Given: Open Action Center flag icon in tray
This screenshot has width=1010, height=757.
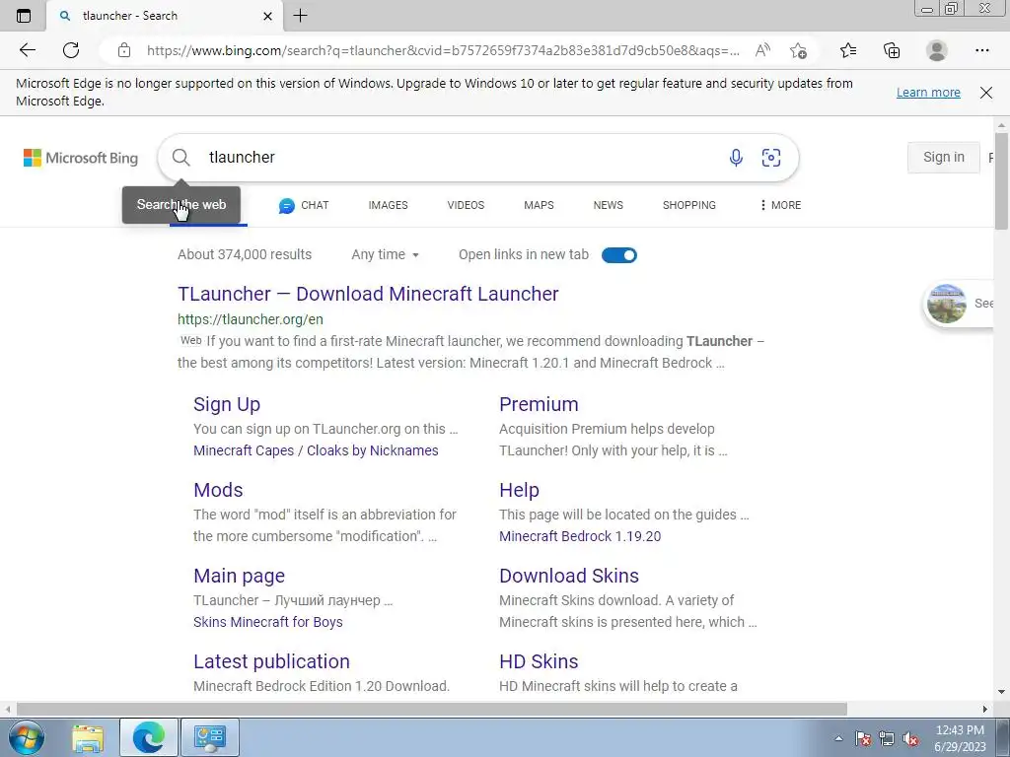Looking at the screenshot, I should (x=863, y=738).
